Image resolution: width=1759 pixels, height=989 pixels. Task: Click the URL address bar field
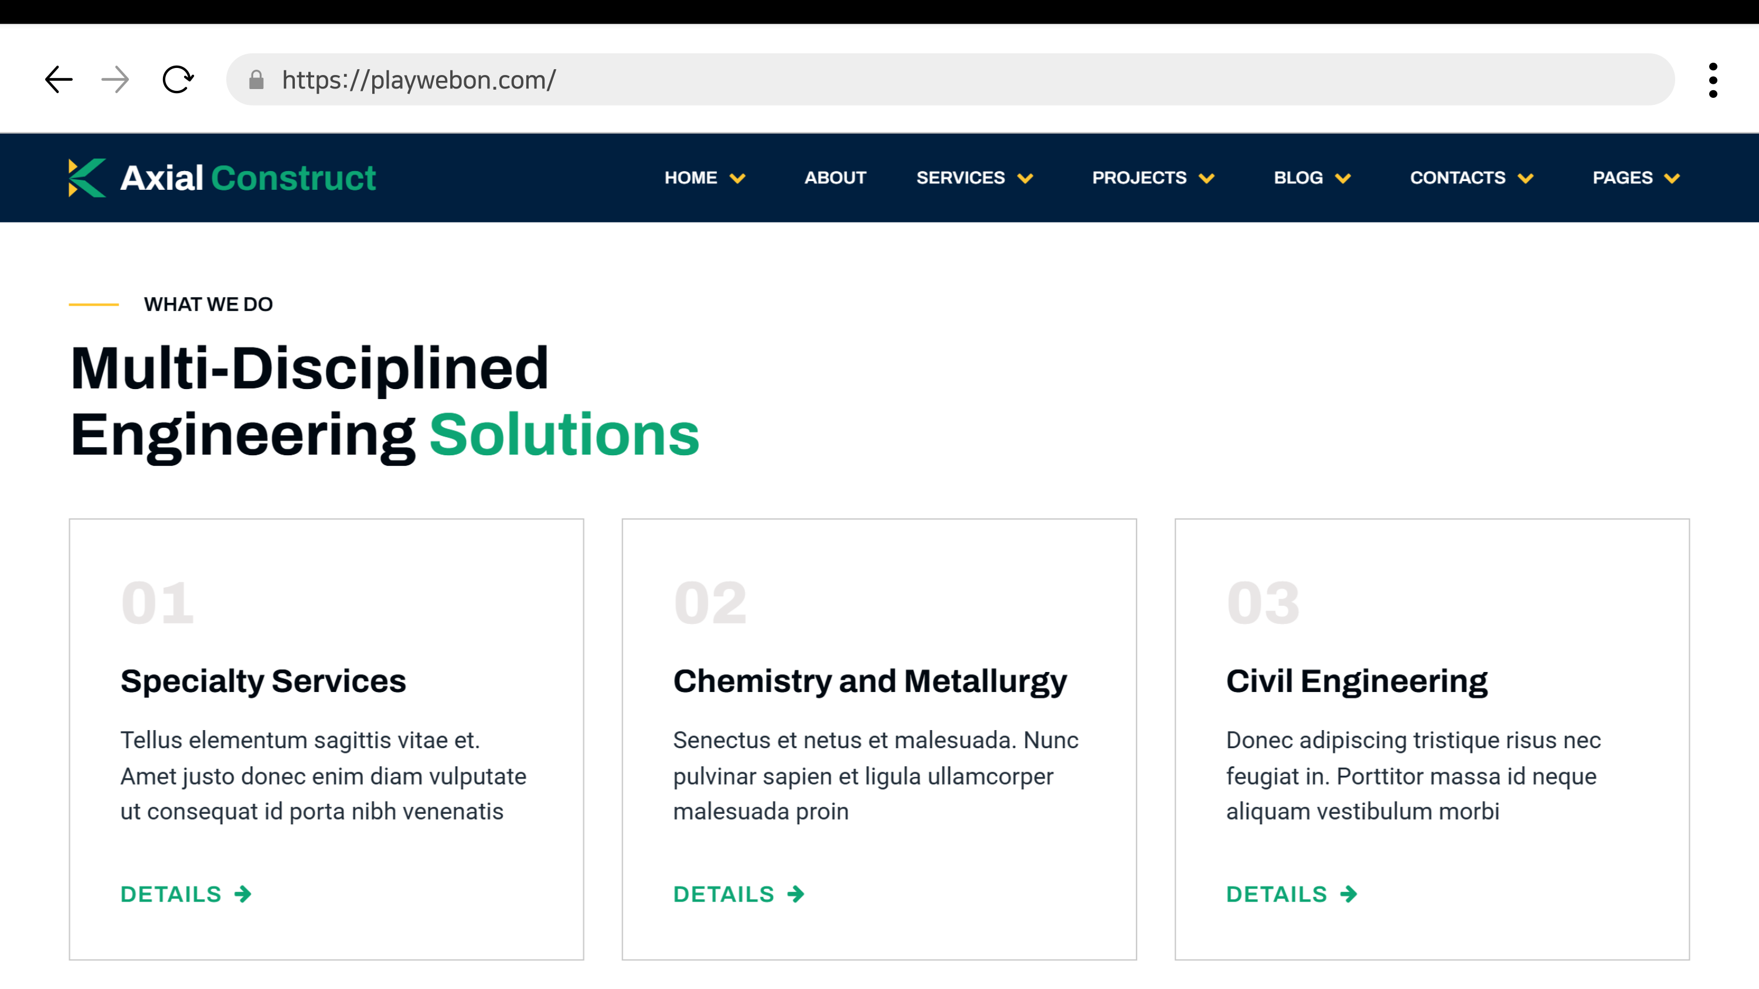click(956, 80)
